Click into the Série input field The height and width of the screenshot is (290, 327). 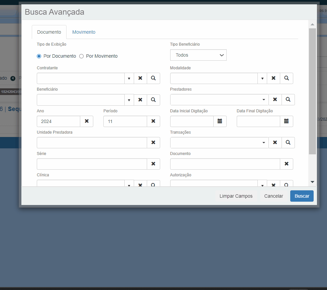pyautogui.click(x=92, y=164)
